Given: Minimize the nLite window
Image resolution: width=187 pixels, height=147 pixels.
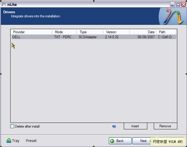Looking at the screenshot, I should [172, 4].
